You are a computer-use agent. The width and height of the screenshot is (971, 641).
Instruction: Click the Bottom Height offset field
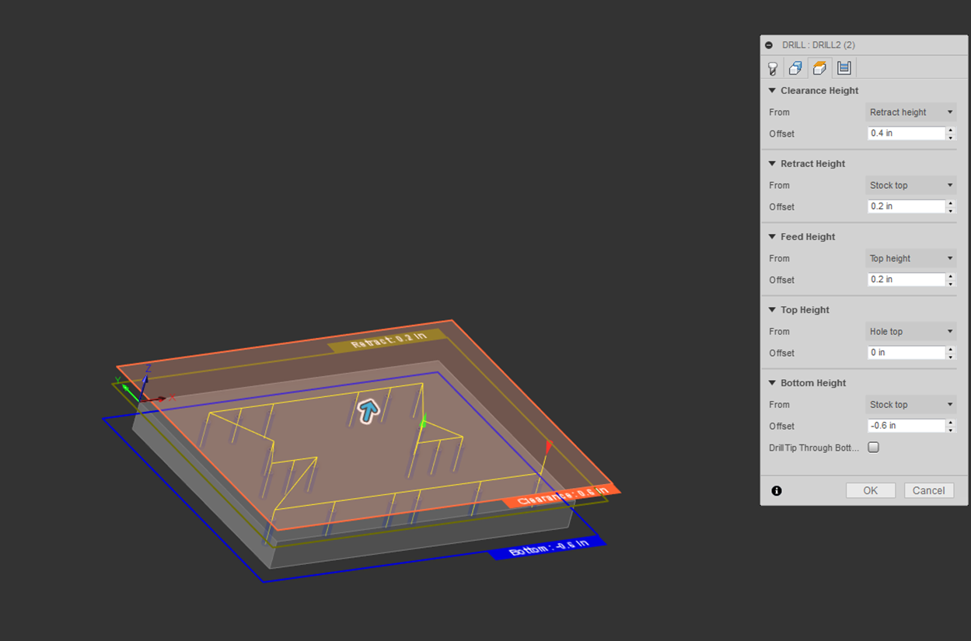pyautogui.click(x=906, y=426)
